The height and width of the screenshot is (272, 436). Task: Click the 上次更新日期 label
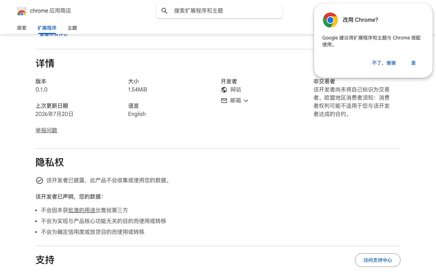coord(52,106)
